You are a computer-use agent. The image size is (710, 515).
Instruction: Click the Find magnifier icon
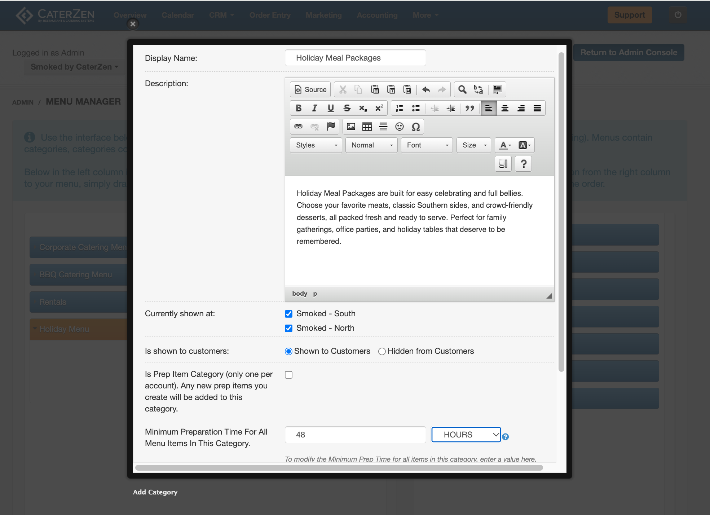pos(462,89)
